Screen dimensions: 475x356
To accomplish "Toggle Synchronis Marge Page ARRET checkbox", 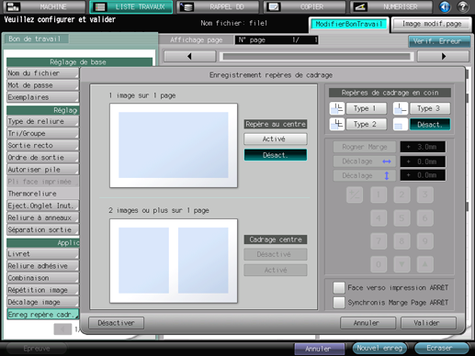I will click(339, 303).
